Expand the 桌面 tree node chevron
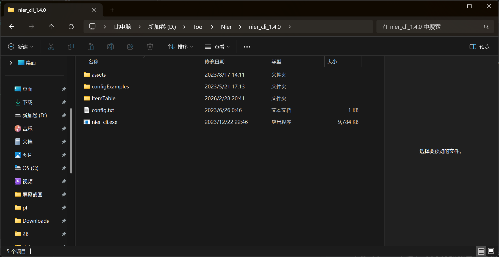This screenshot has height=257, width=499. click(11, 63)
